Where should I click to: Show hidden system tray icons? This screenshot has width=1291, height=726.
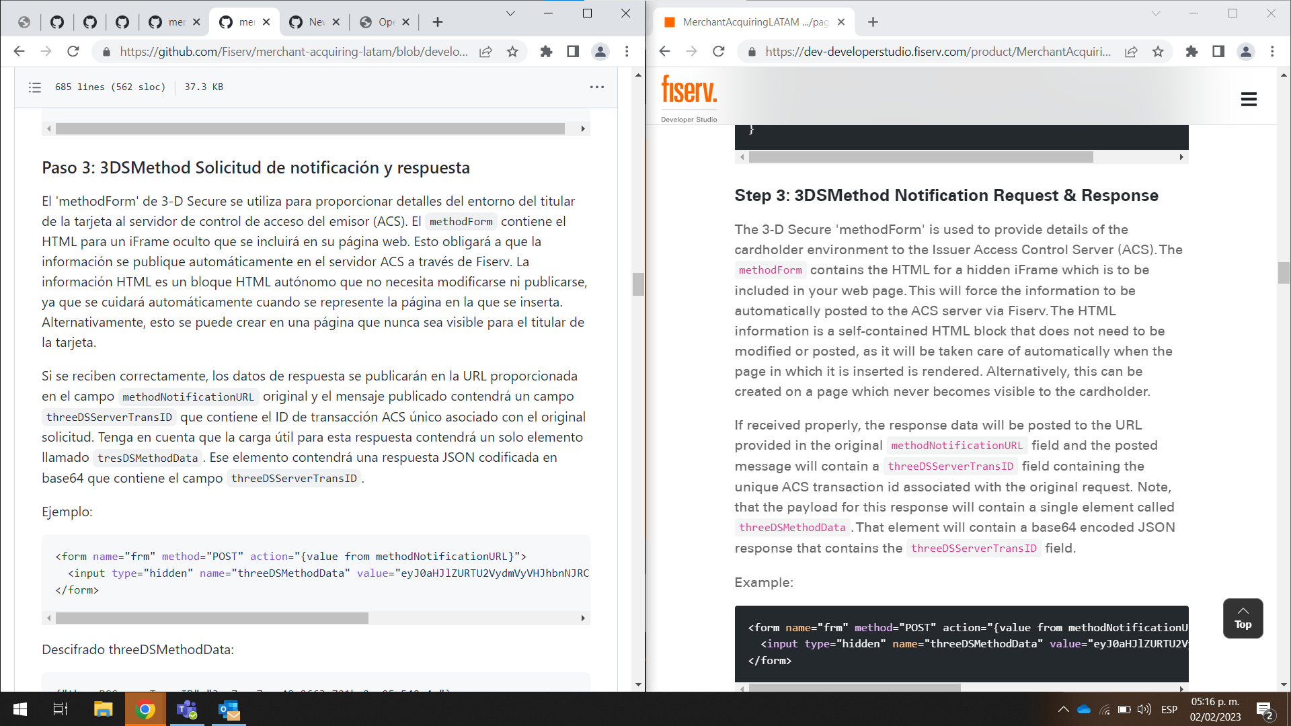point(1063,709)
